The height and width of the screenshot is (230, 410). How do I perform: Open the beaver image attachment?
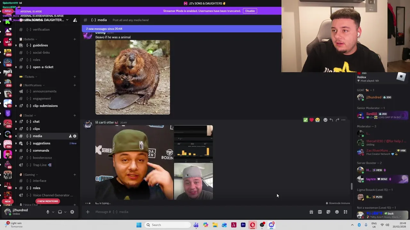[133, 77]
